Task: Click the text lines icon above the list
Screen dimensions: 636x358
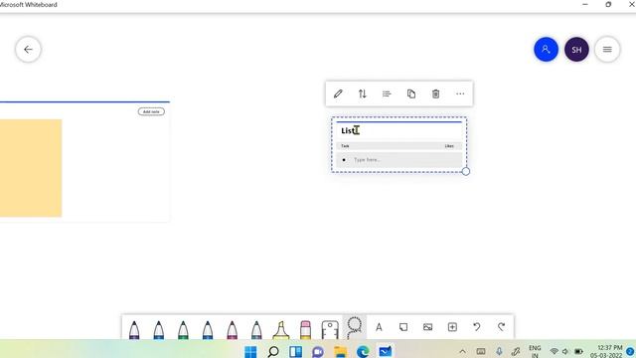Action: 387,93
